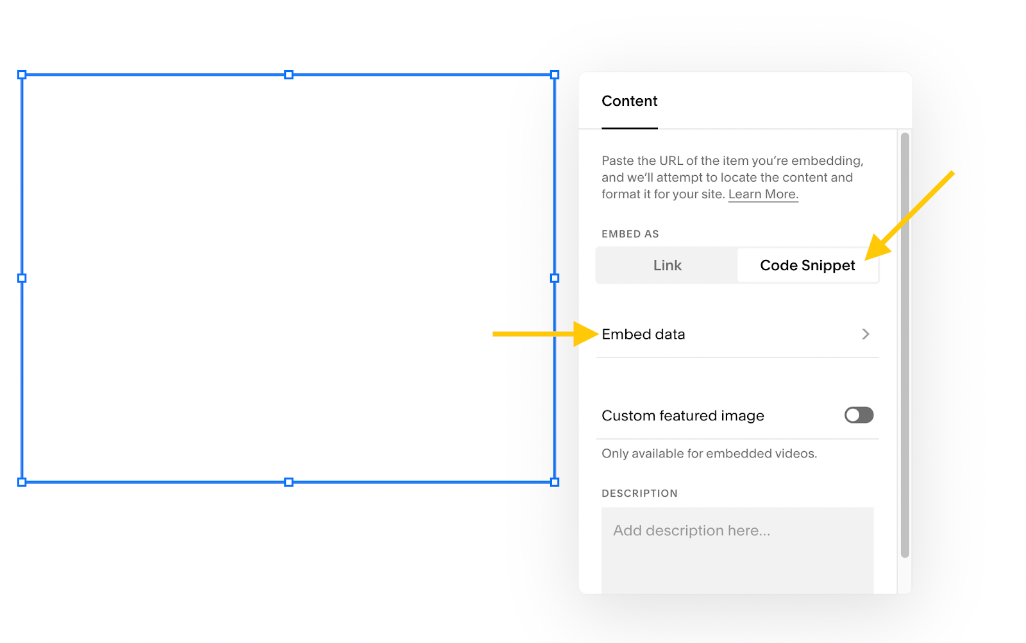Click the bottom-left handle of the selected block
This screenshot has width=1026, height=643.
(x=22, y=482)
